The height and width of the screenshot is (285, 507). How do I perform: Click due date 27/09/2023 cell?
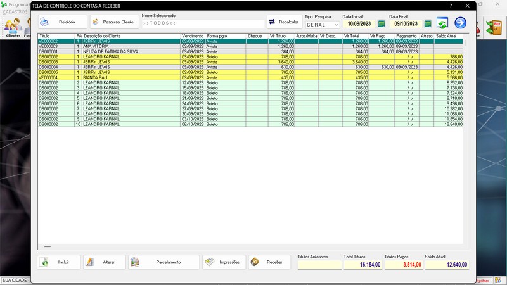tap(193, 108)
